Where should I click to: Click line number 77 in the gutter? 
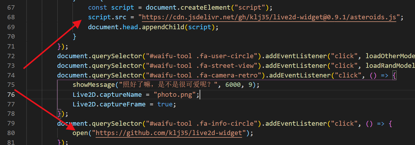[x=11, y=104]
